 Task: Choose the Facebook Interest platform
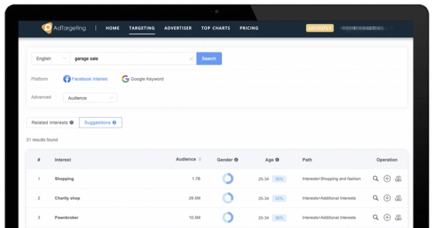tap(85, 79)
